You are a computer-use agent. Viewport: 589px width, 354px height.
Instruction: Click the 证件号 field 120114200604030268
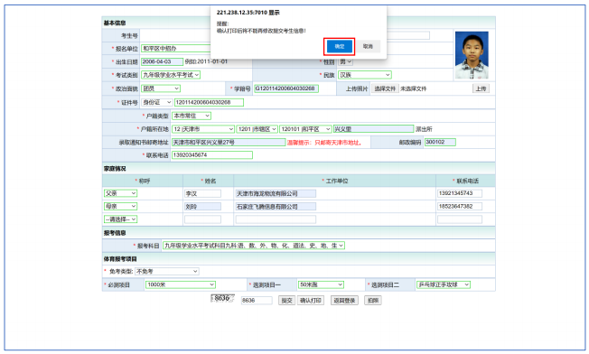209,102
